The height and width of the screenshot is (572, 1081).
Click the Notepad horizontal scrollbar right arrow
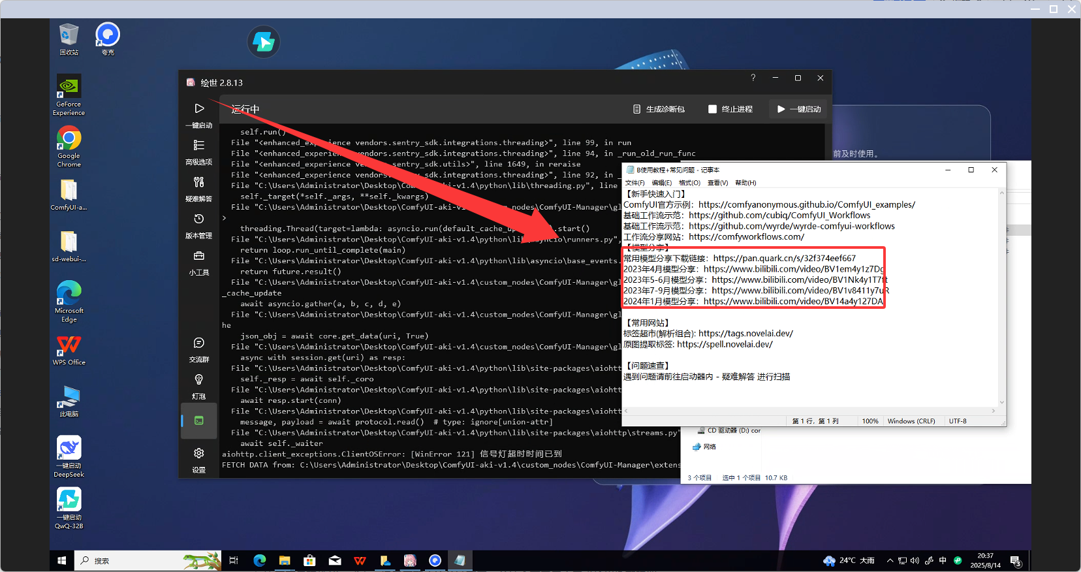click(x=994, y=411)
